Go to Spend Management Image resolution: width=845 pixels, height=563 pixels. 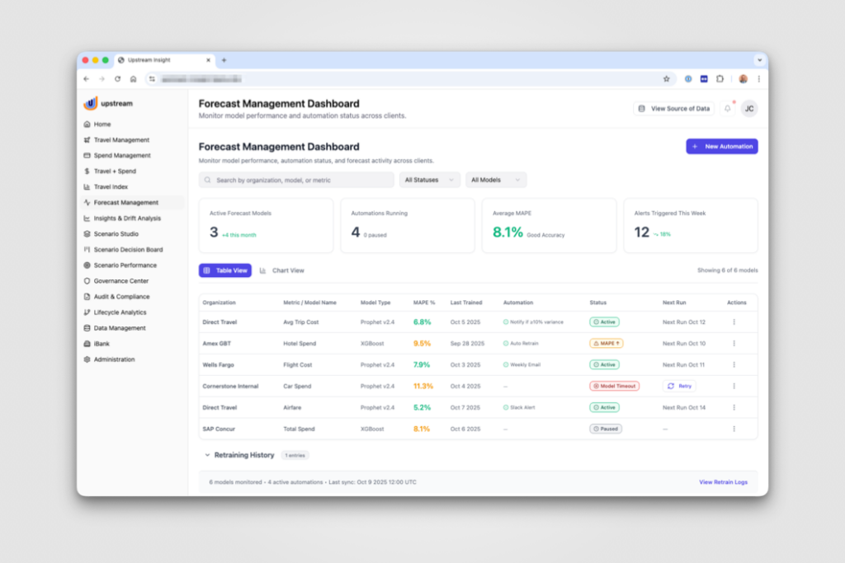[122, 156]
